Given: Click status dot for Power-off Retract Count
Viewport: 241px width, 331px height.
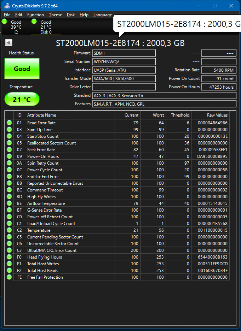Looking at the screenshot, I should click(9, 217).
